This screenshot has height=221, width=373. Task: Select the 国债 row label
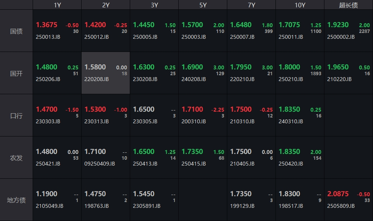click(x=16, y=31)
